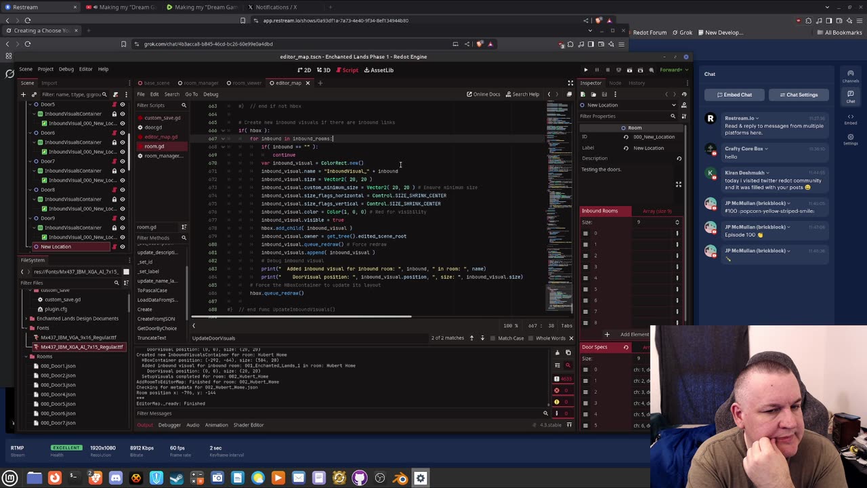The image size is (867, 488).
Task: Switch to the History tab
Action: [x=637, y=83]
